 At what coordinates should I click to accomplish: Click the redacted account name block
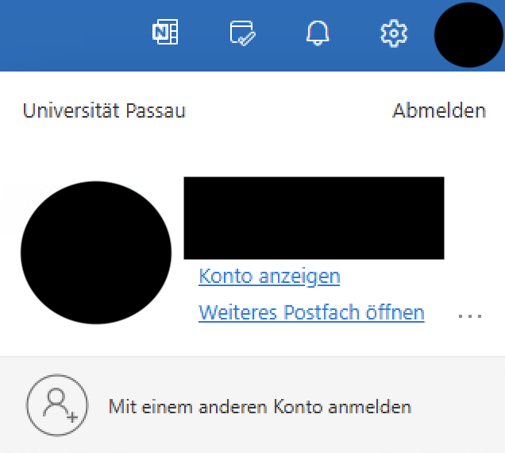(314, 218)
